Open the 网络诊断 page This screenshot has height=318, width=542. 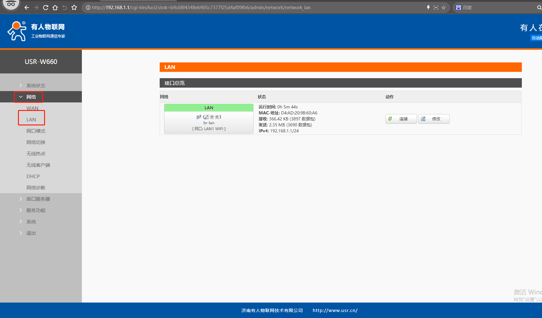36,188
